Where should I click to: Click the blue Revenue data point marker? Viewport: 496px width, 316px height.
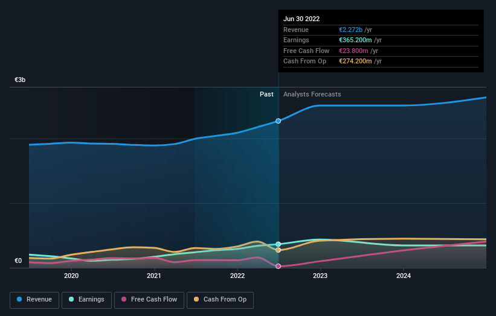click(278, 121)
